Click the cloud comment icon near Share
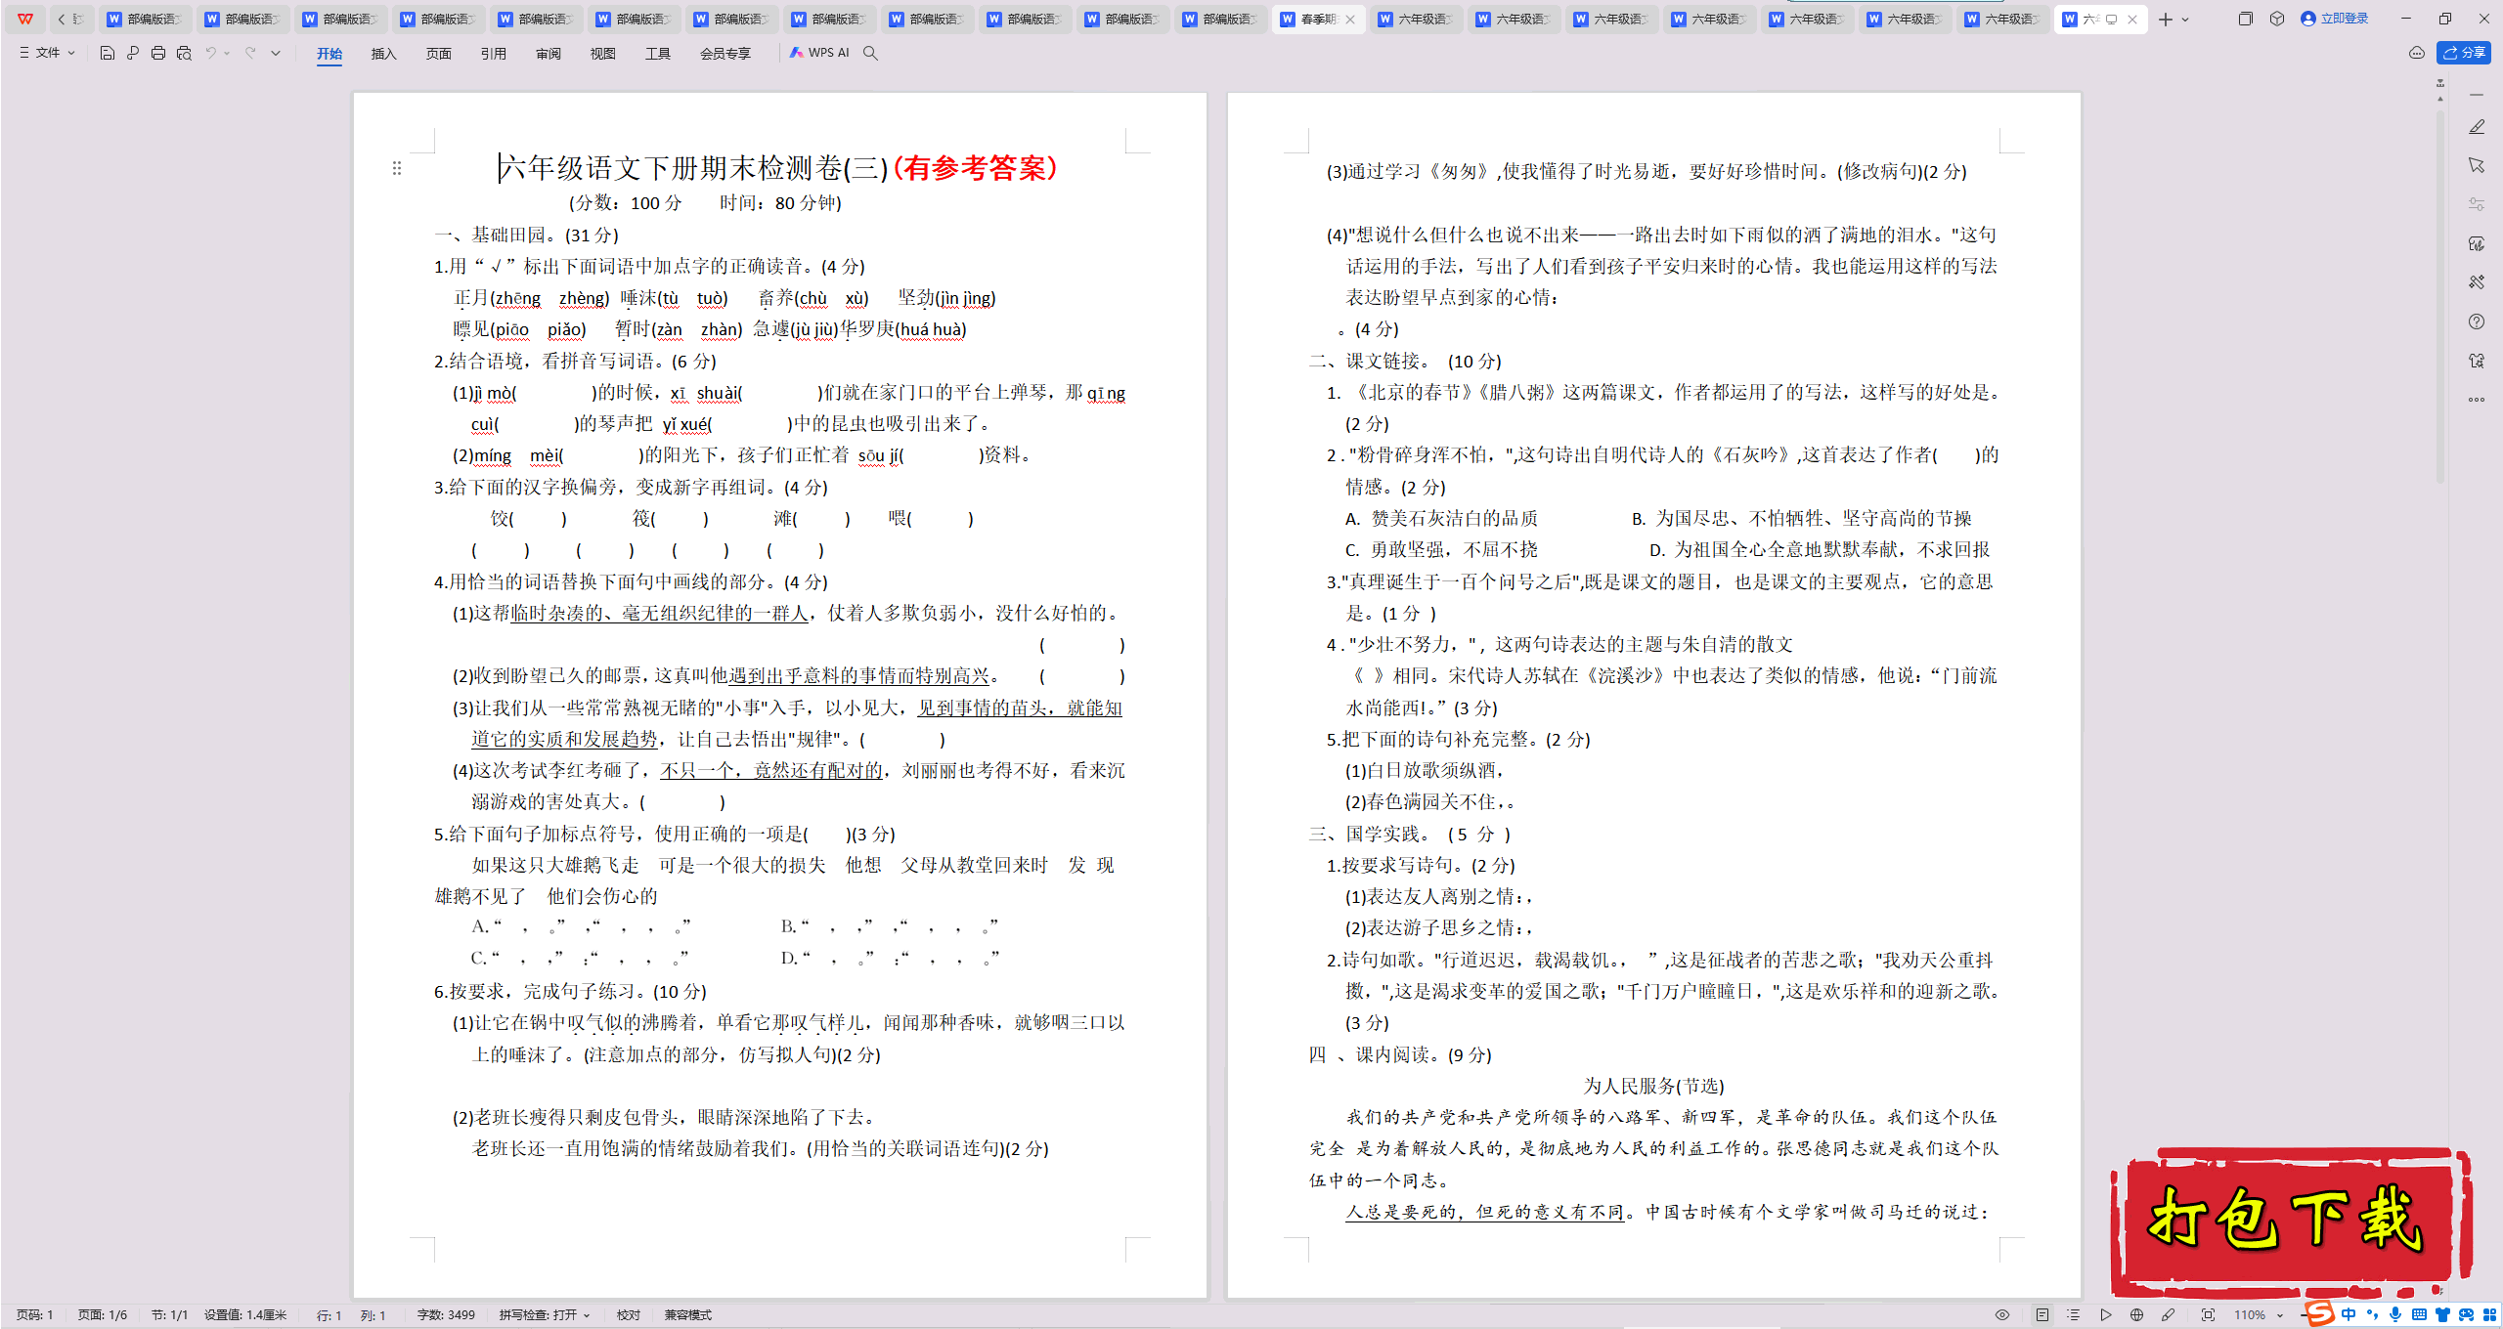The width and height of the screenshot is (2503, 1329). (2417, 53)
